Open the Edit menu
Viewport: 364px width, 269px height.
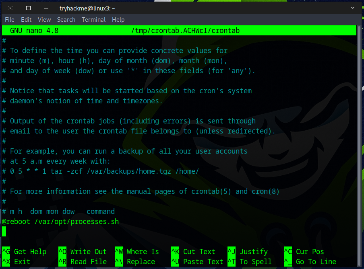coord(26,19)
